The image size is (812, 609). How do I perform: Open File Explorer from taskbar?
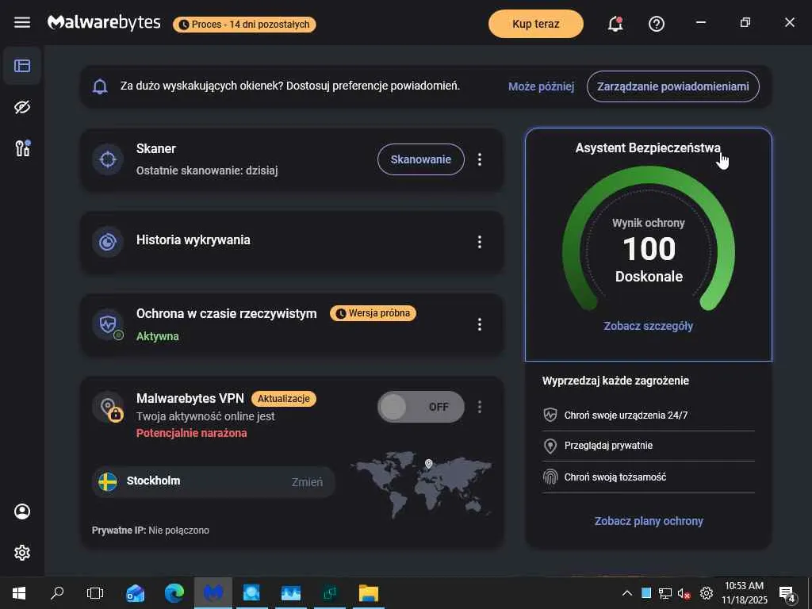pos(369,593)
